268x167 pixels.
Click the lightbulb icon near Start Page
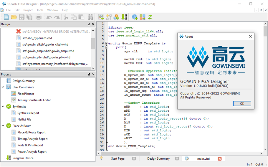pos(101,158)
